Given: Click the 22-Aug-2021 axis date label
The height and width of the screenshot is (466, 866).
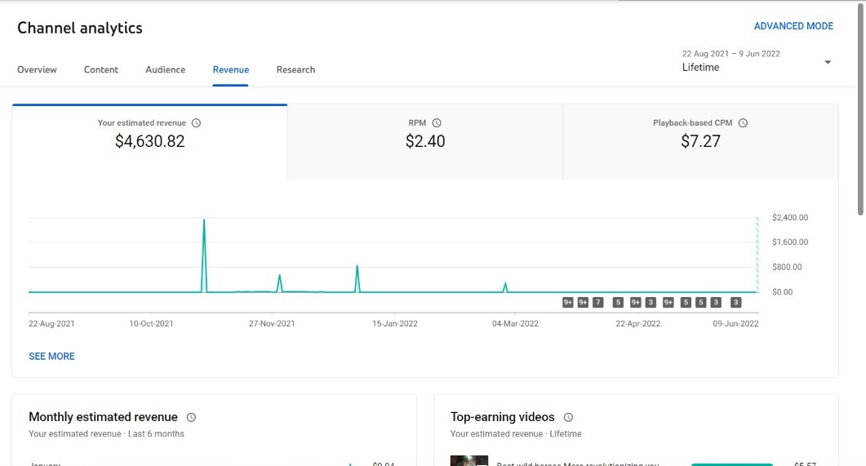Looking at the screenshot, I should click(51, 323).
